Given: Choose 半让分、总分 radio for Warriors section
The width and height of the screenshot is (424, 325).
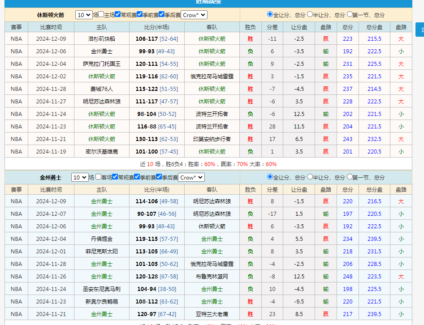Looking at the screenshot, I should tap(310, 177).
